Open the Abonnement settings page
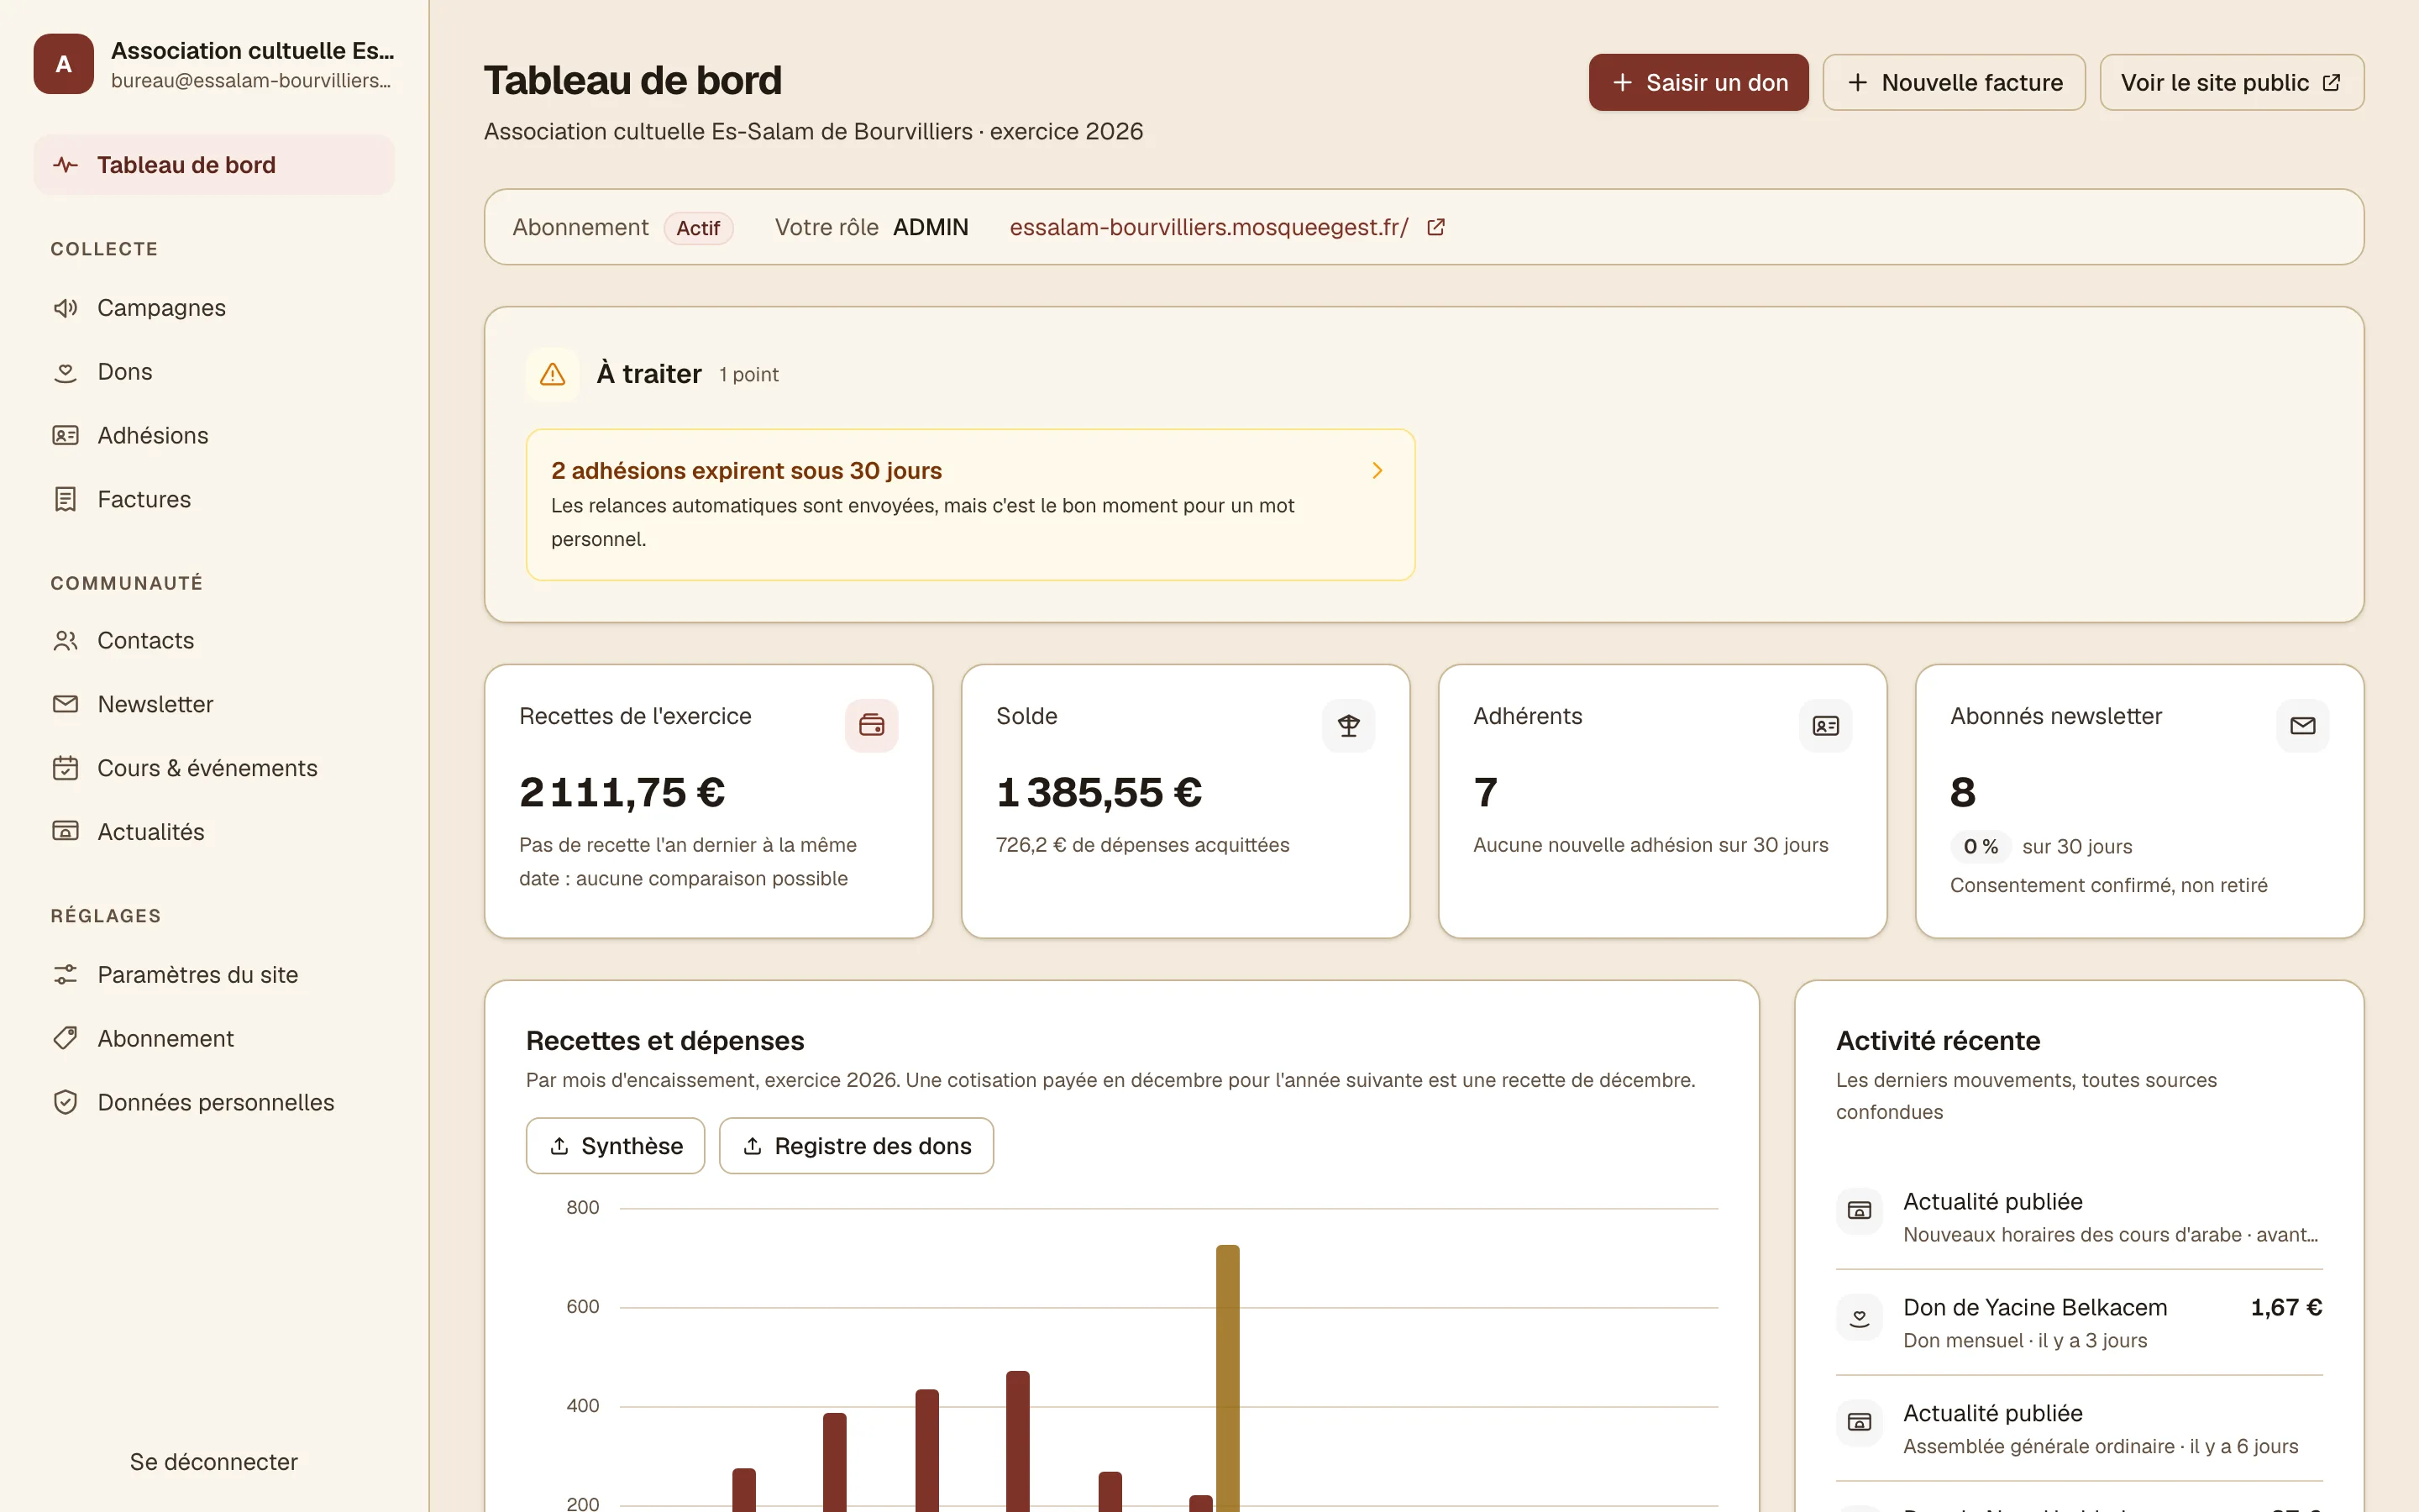Viewport: 2419px width, 1512px height. pyautogui.click(x=214, y=1039)
